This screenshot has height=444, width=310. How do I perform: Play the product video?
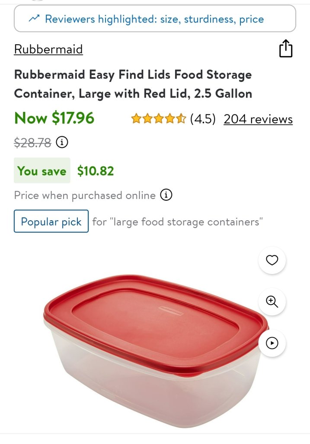tap(272, 343)
